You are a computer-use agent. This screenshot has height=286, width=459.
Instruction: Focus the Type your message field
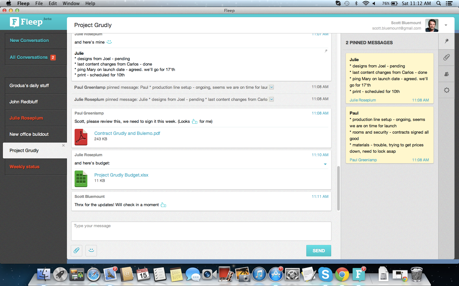click(x=201, y=231)
